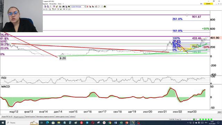Show hidden system tray icons chevron
The width and height of the screenshot is (222, 125).
point(188,123)
